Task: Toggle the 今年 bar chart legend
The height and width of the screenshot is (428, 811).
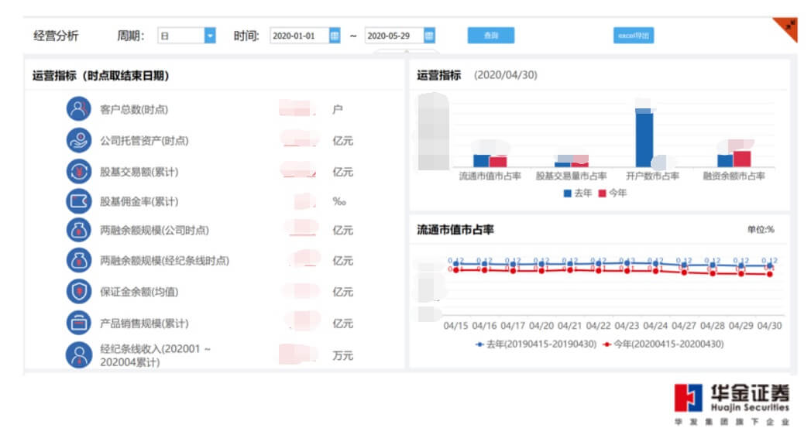Action: pyautogui.click(x=613, y=193)
